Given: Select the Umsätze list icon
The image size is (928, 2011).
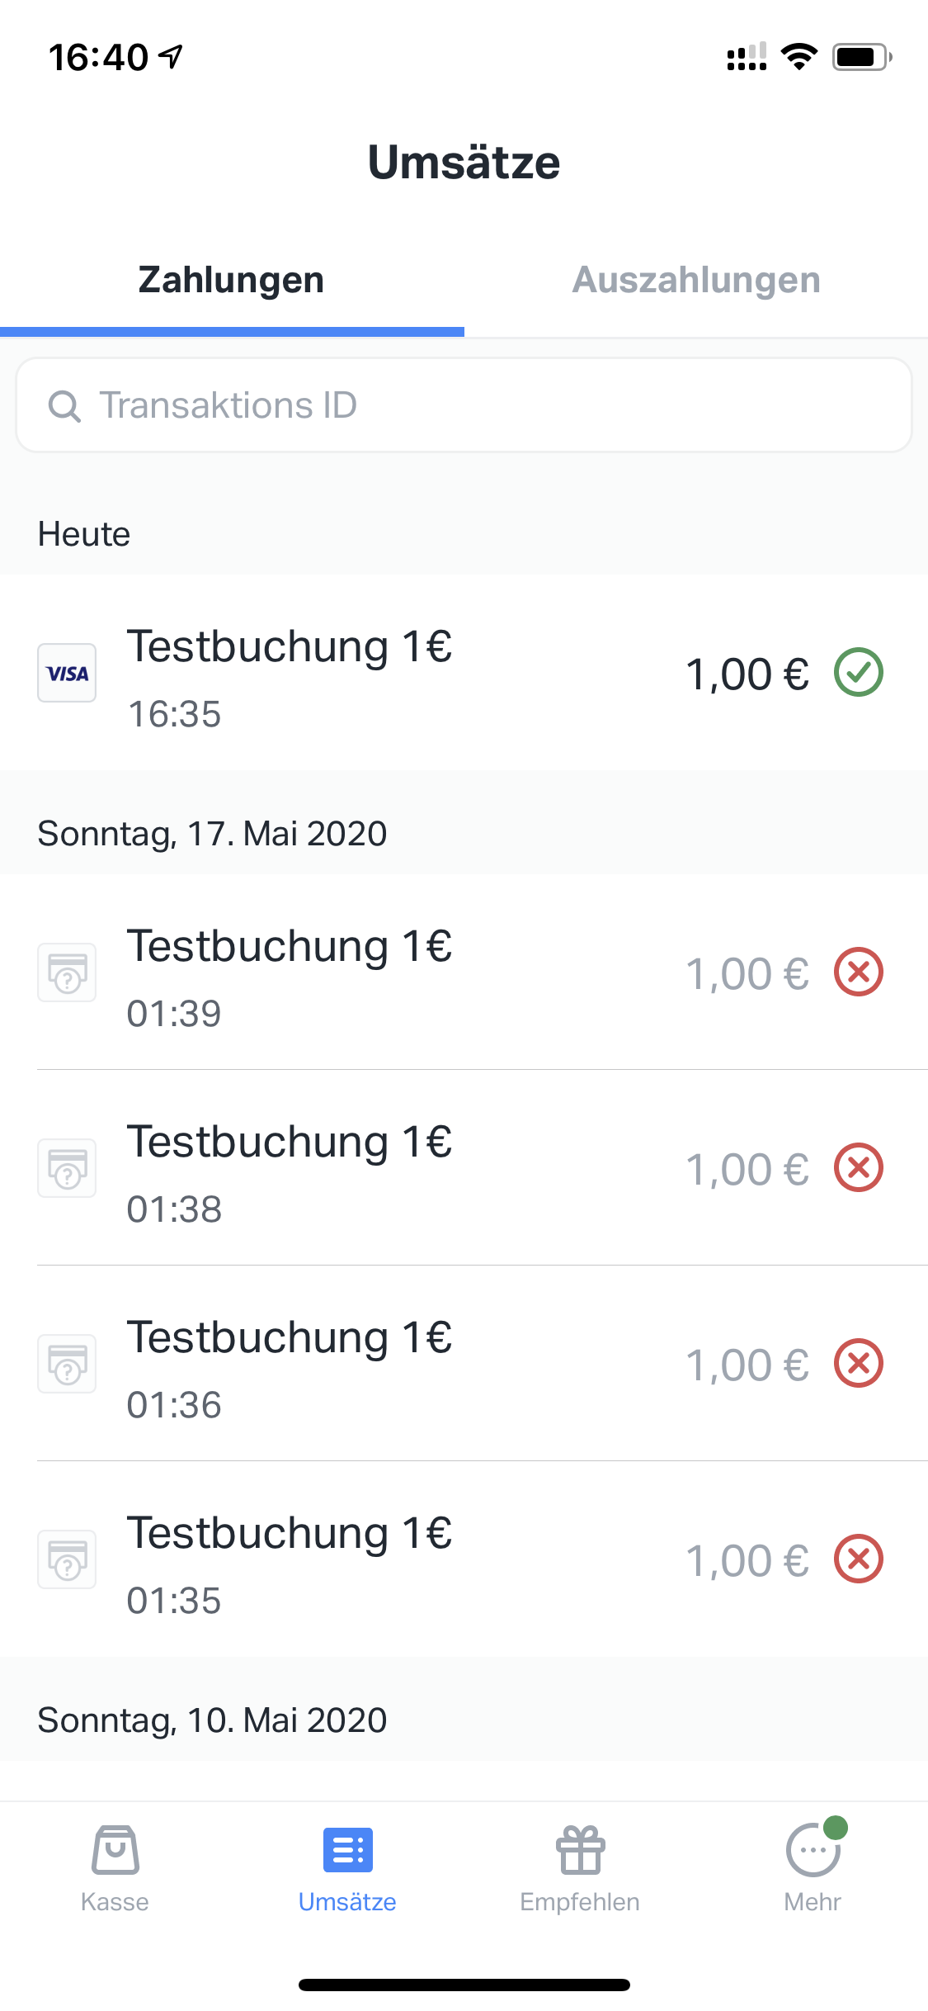Looking at the screenshot, I should (x=348, y=1849).
